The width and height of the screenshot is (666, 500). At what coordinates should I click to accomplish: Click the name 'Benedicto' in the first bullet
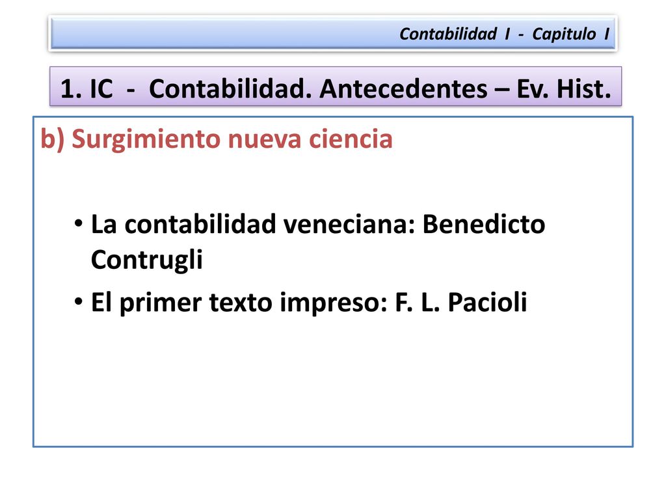tap(484, 224)
